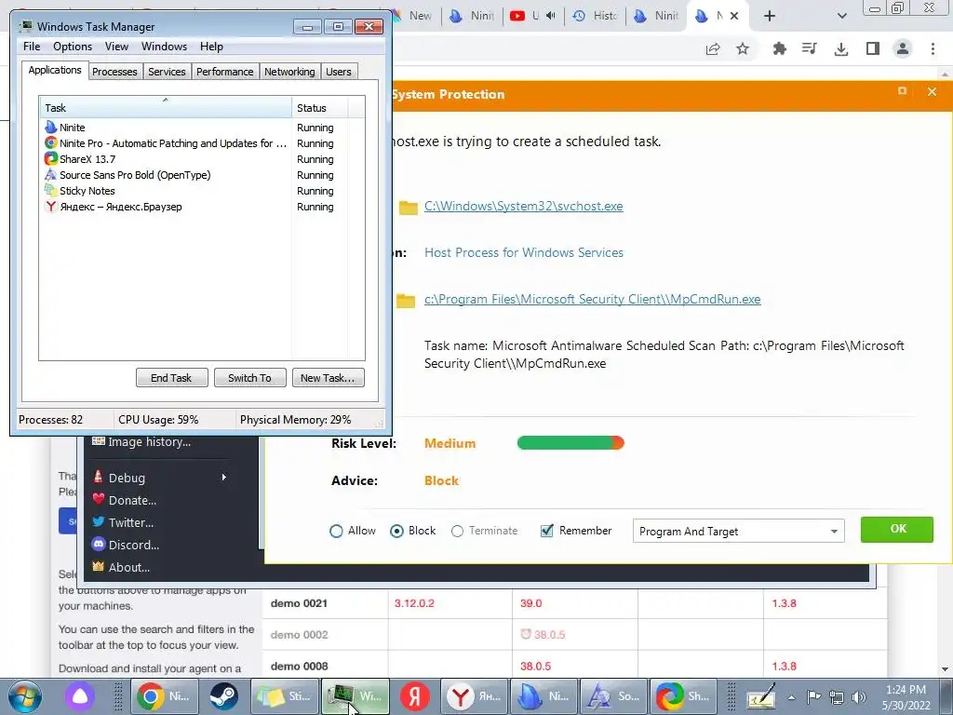Click the pen input panel taskbar icon

click(761, 697)
